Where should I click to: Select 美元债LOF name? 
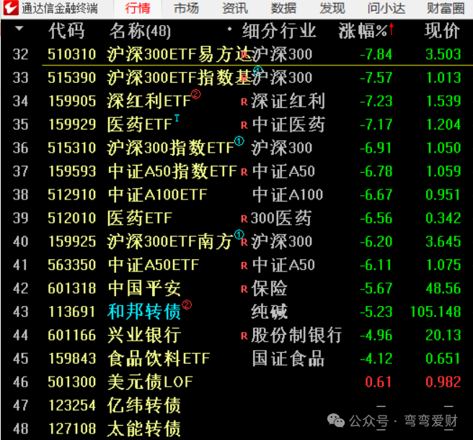click(x=150, y=382)
